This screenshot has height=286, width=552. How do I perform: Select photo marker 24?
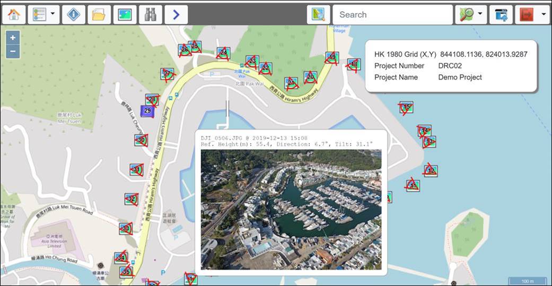tap(224, 53)
